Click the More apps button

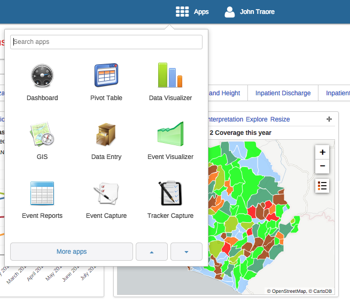72,252
